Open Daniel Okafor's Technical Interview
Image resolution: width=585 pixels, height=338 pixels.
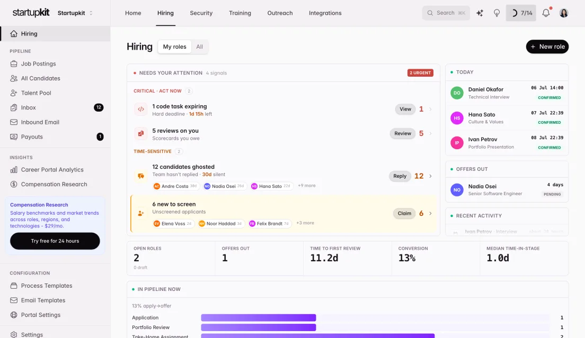(507, 93)
